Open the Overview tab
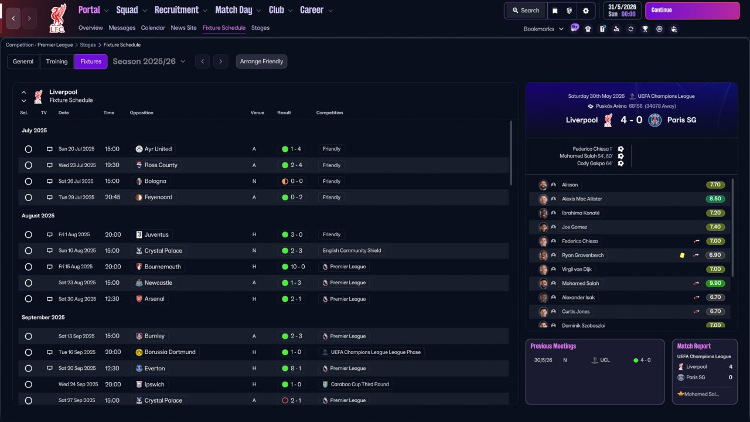 tap(91, 28)
